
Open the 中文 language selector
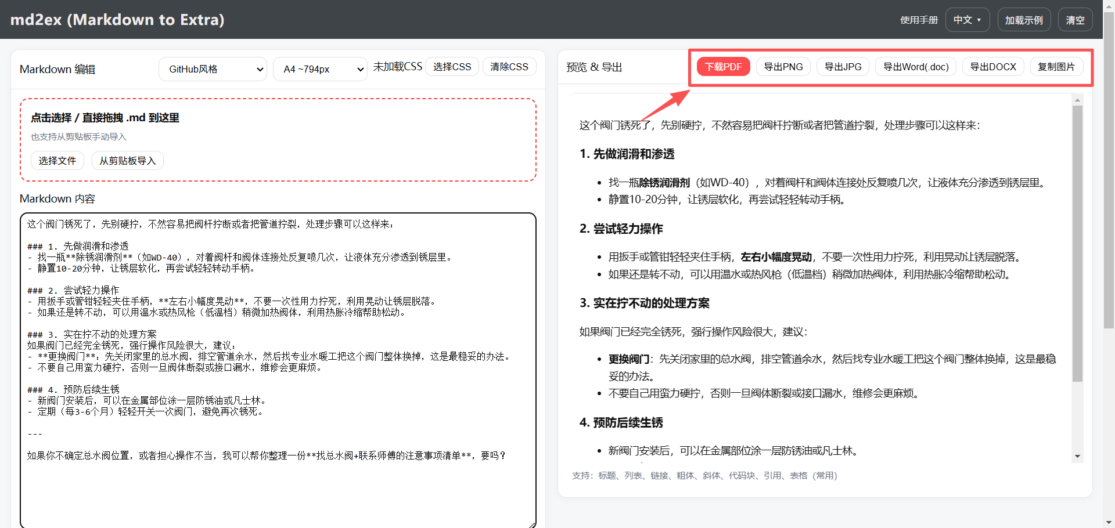[x=967, y=20]
